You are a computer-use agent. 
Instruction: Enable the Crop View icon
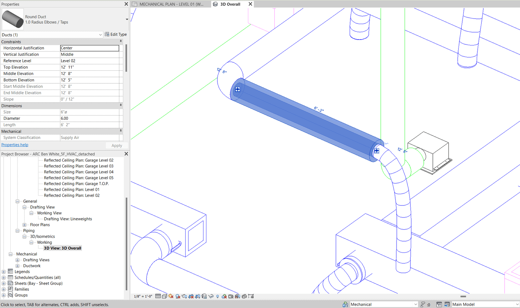tap(191, 296)
